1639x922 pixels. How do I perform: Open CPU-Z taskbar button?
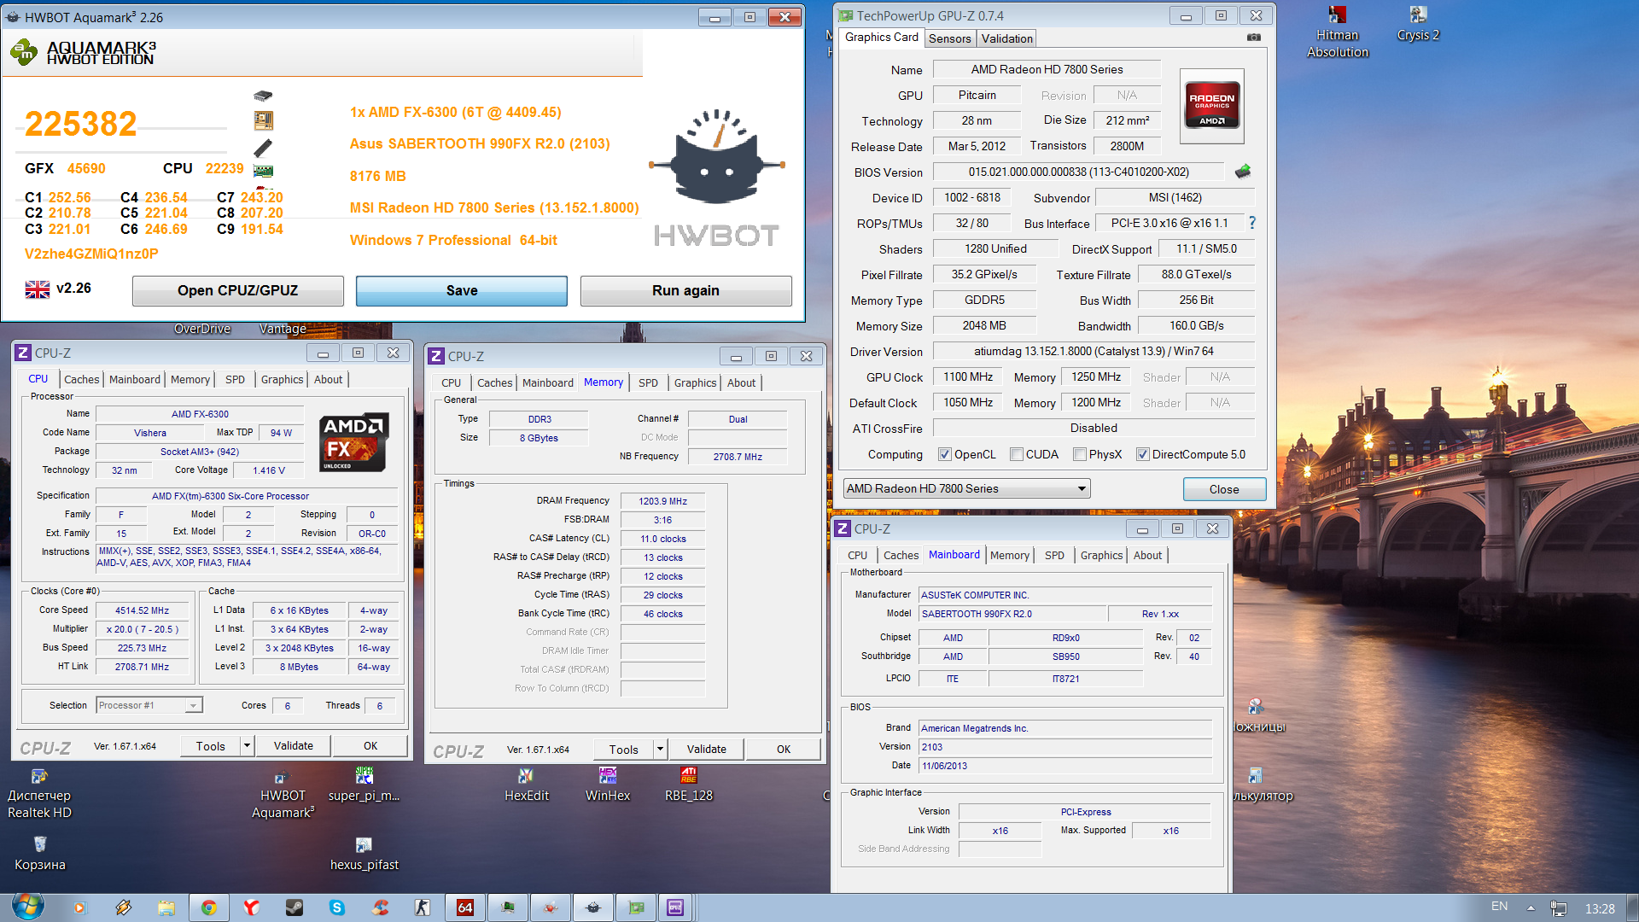coord(675,907)
